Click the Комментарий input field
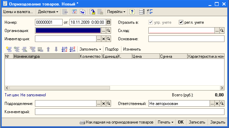The width and height of the screenshot is (229, 128). (x=130, y=112)
